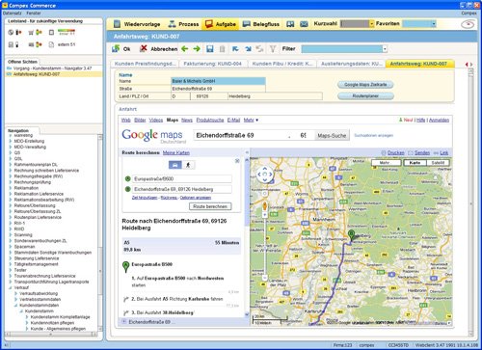This screenshot has height=350, width=482.
Task: Select Anfahrtsweg KUND-007 in Offene Sichten
Action: 37,74
